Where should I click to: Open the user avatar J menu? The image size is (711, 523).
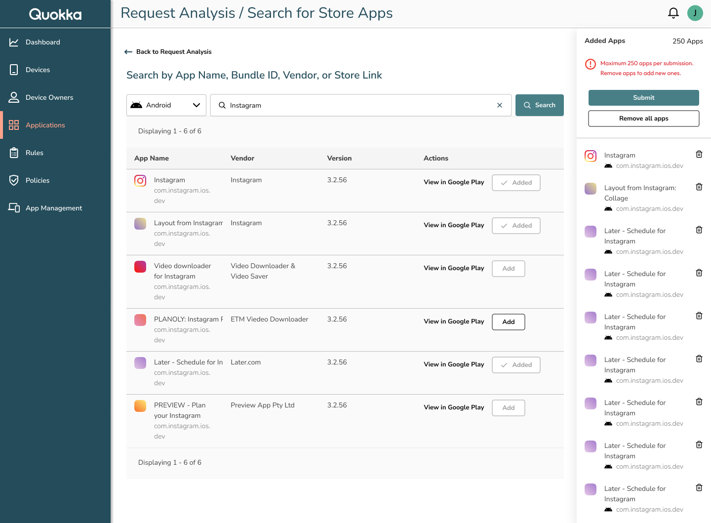(695, 13)
